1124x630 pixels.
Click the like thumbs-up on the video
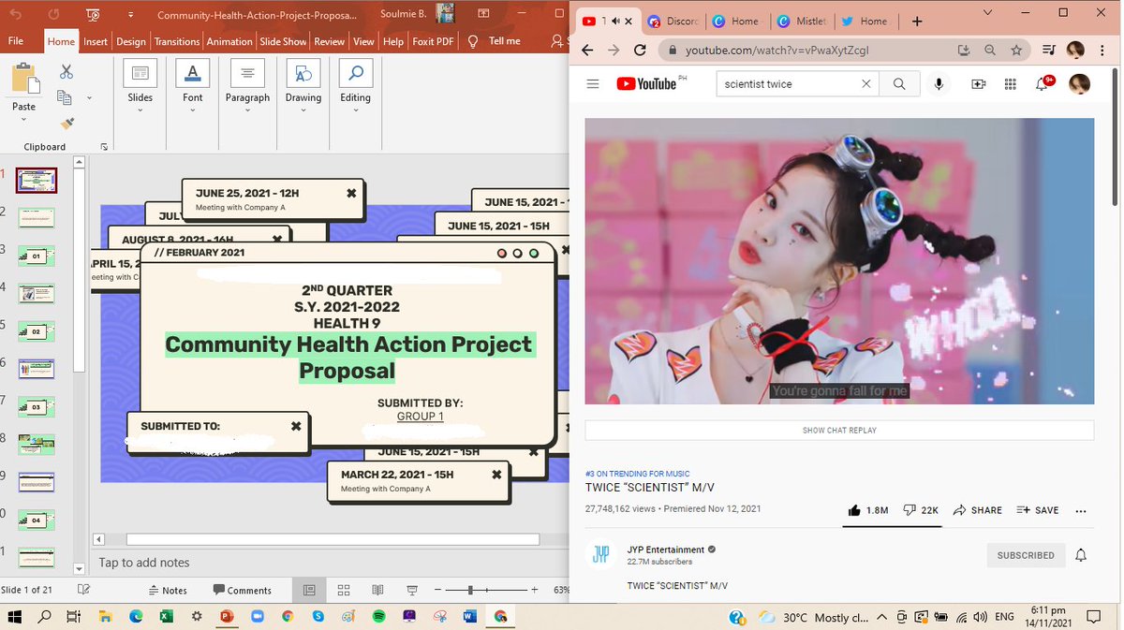point(854,510)
